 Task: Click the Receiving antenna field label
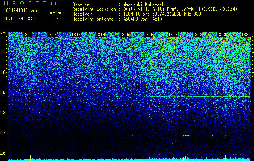pos(93,19)
